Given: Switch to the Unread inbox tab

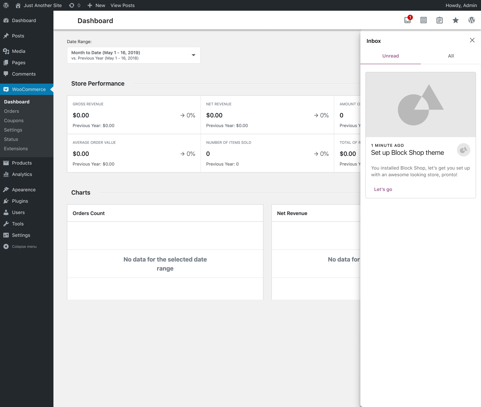Looking at the screenshot, I should point(390,56).
